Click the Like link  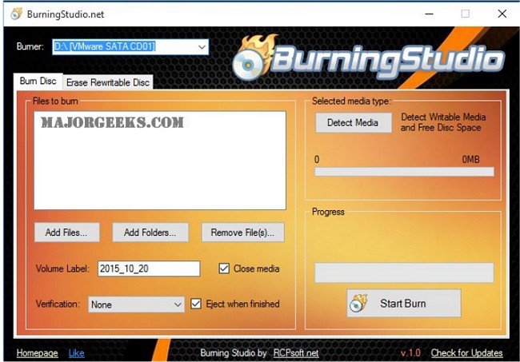pyautogui.click(x=76, y=353)
